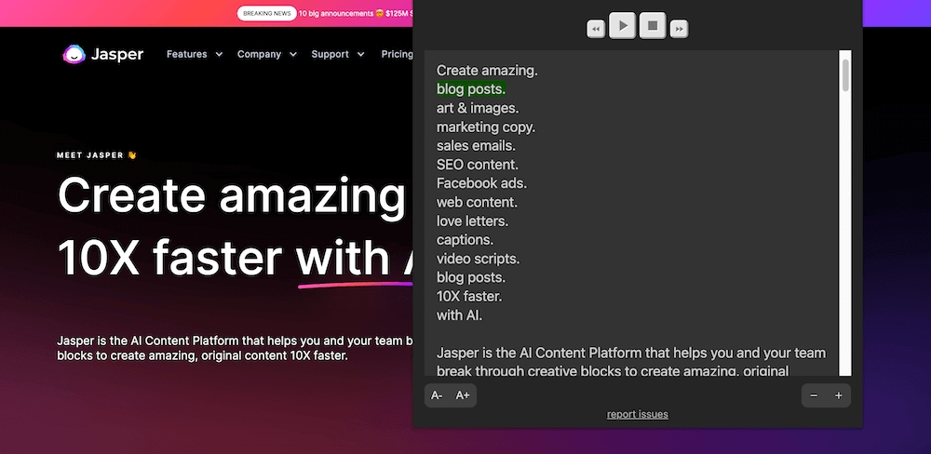This screenshot has height=454, width=931.
Task: Click the "marketing copy." line
Action: (486, 127)
